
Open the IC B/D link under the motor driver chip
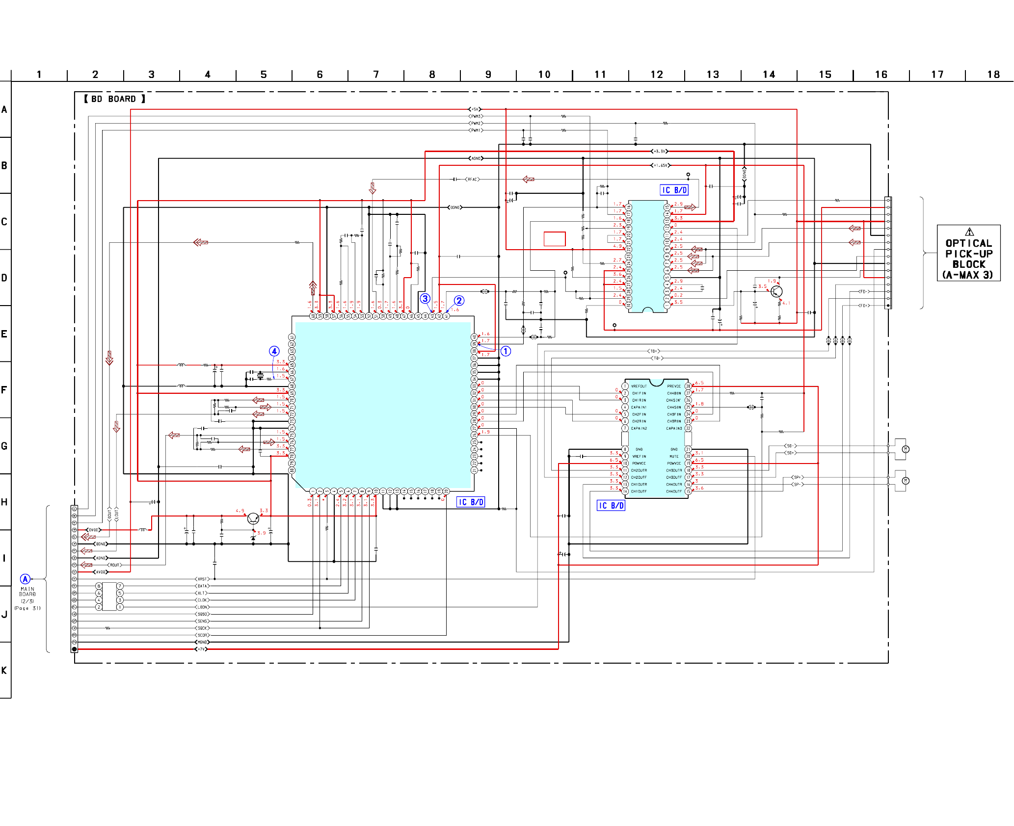611,506
